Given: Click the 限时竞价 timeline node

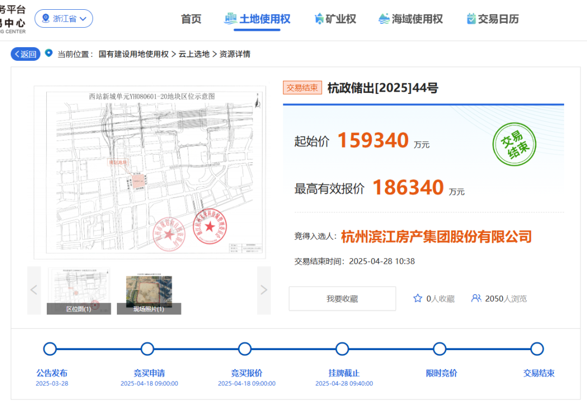Looking at the screenshot, I should coord(440,349).
